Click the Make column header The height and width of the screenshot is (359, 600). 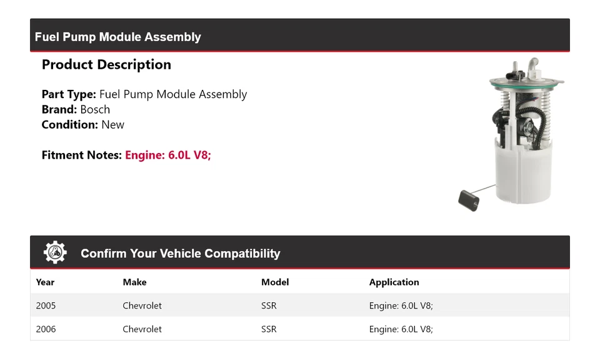pos(134,282)
